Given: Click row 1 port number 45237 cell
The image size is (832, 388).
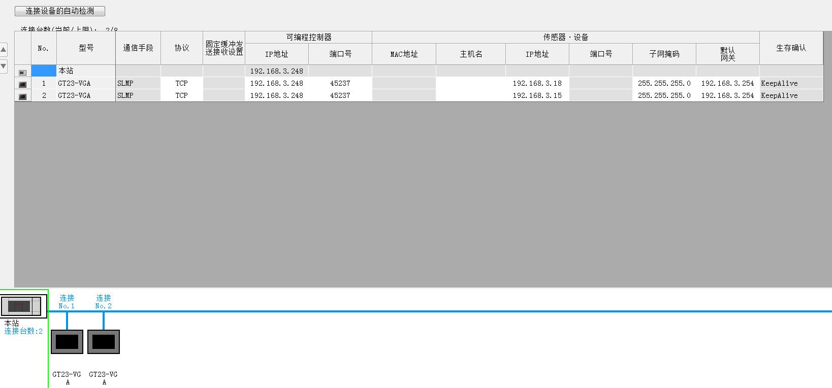Looking at the screenshot, I should [x=340, y=83].
